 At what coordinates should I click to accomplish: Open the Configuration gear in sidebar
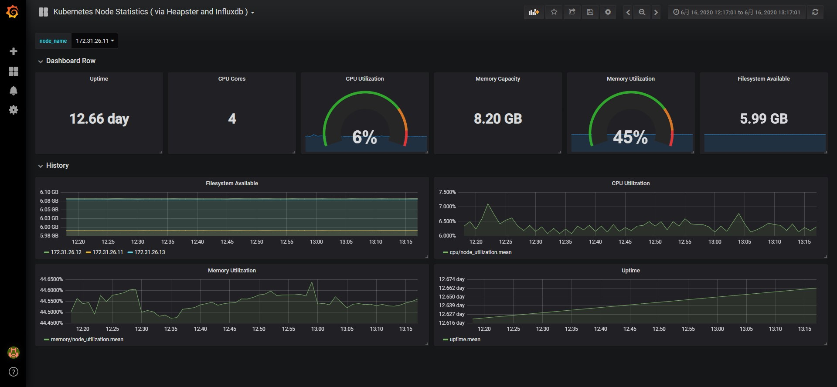click(14, 110)
